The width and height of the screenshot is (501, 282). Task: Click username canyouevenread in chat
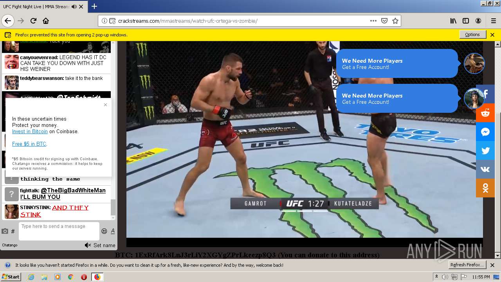(39, 57)
